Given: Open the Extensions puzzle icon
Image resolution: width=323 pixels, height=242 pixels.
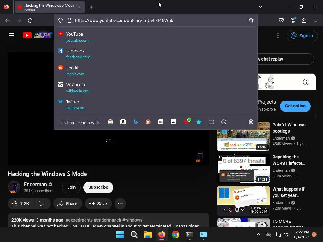Looking at the screenshot, I should [x=304, y=20].
